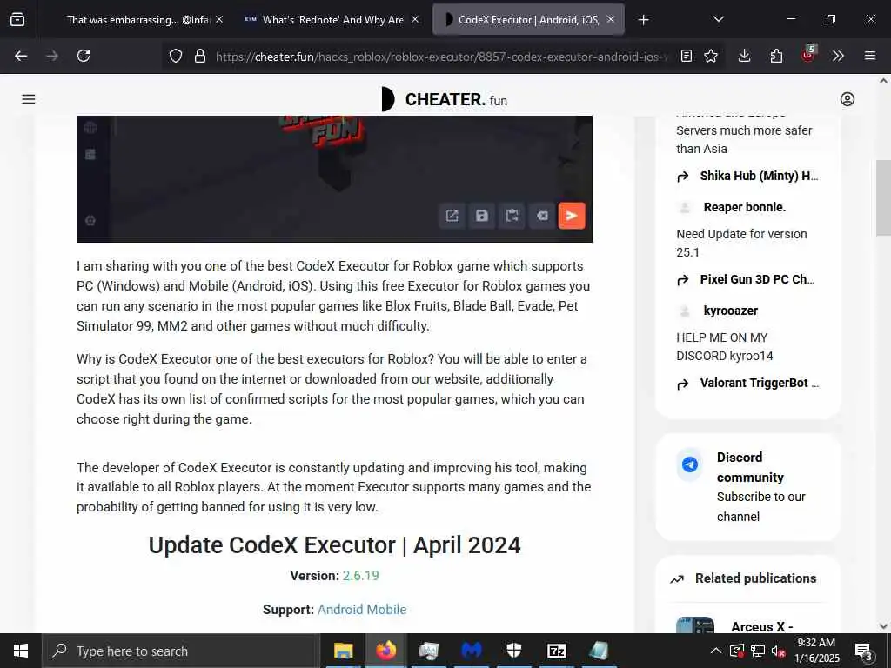The width and height of the screenshot is (891, 668).
Task: Open the Valorant TriggerBot link
Action: point(759,383)
